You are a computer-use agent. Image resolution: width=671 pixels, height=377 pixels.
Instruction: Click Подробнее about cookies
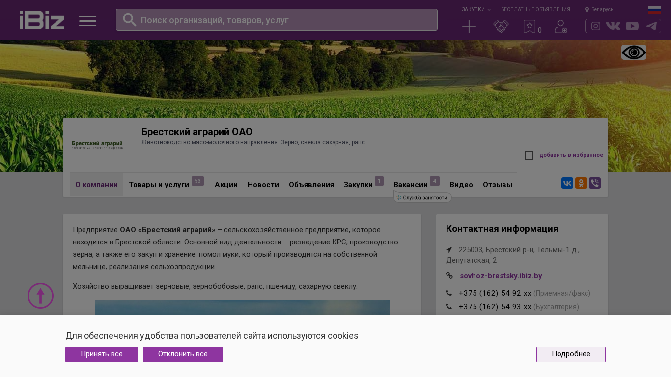coord(571,354)
